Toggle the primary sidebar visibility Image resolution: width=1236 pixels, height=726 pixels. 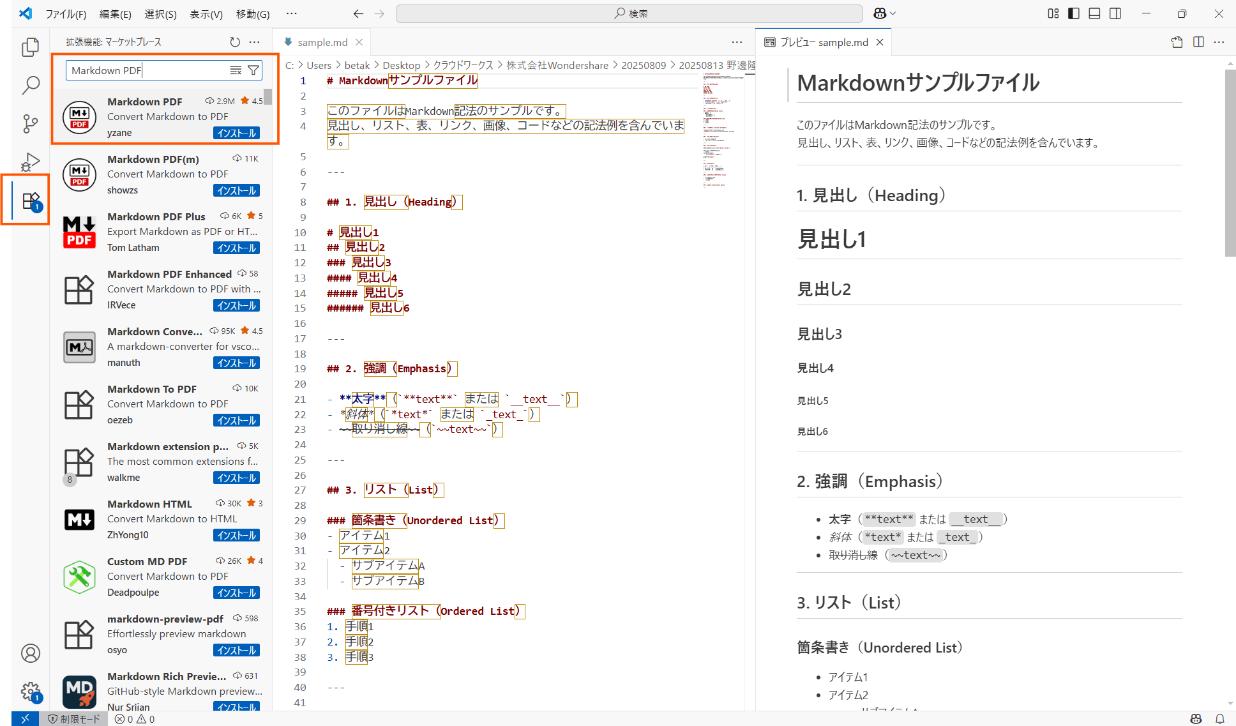pos(1073,13)
